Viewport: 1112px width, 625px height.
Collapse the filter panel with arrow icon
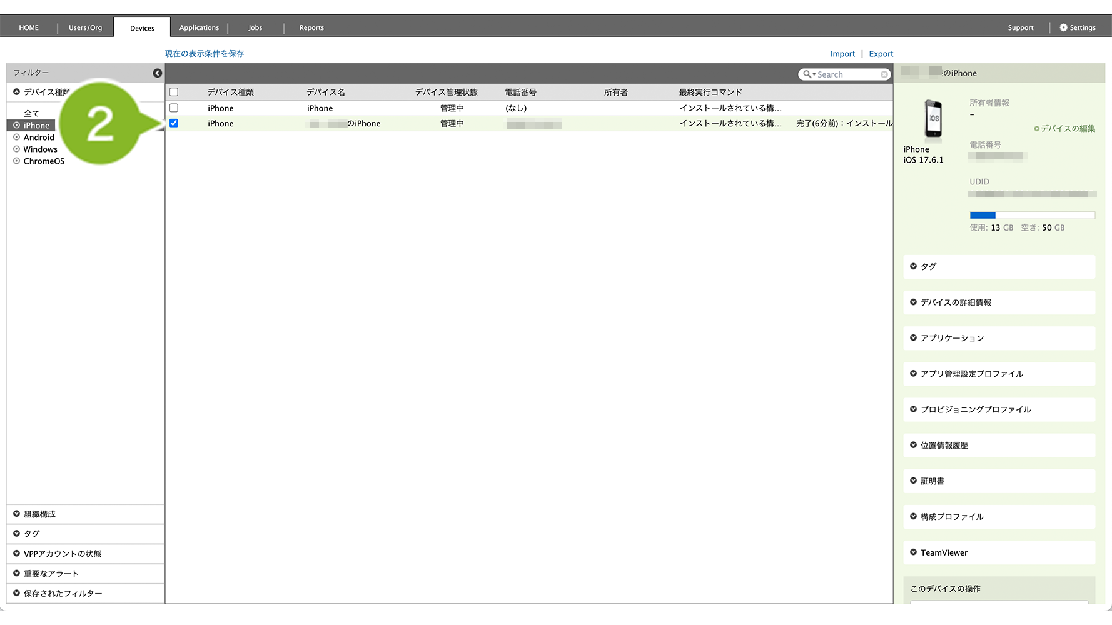click(x=158, y=73)
